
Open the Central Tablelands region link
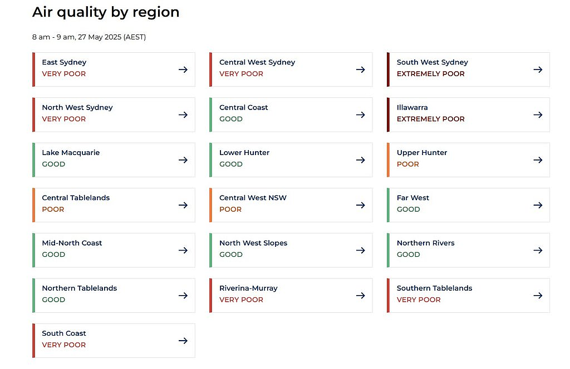pyautogui.click(x=114, y=205)
